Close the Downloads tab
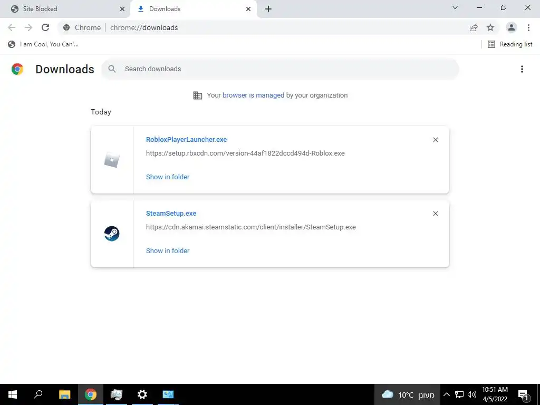The image size is (540, 405). (x=248, y=9)
